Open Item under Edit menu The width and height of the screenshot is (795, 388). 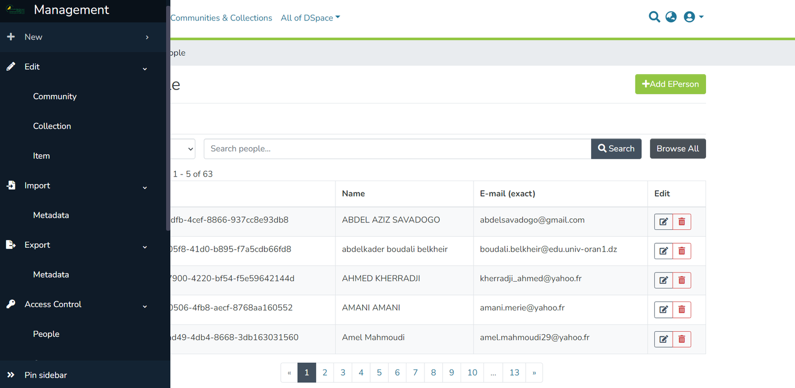[41, 156]
